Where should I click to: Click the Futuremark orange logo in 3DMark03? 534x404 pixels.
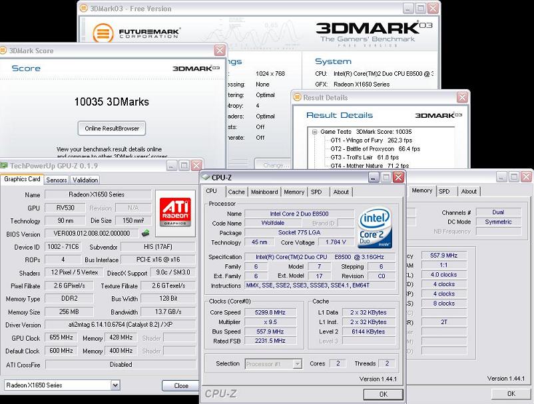[103, 33]
